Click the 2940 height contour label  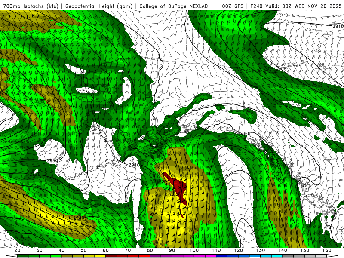(x=79, y=218)
